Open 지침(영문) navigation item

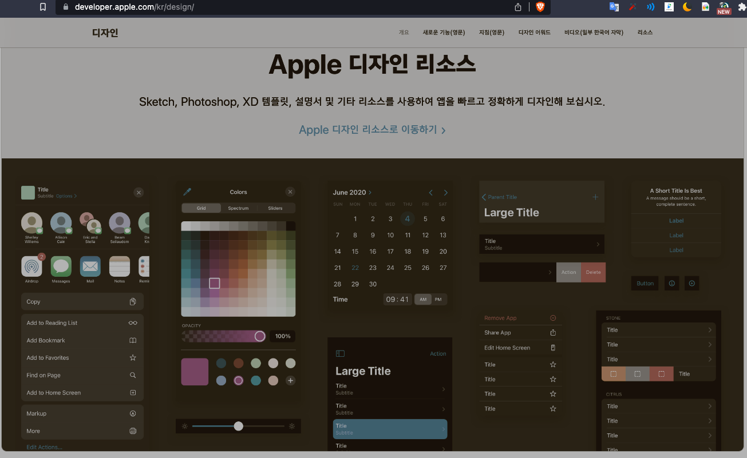(492, 33)
